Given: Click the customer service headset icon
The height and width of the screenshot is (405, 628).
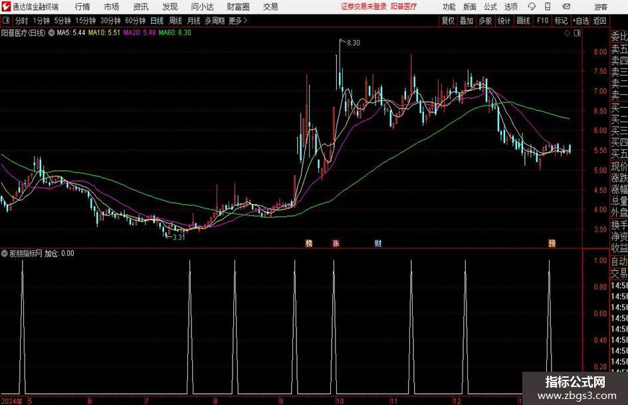Looking at the screenshot, I should 532,7.
